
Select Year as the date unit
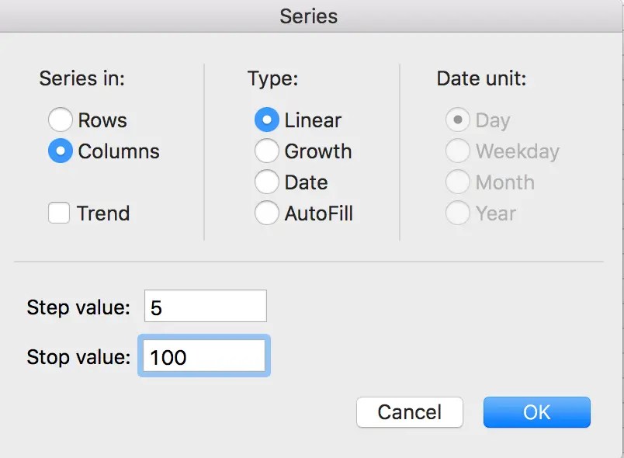click(x=458, y=213)
